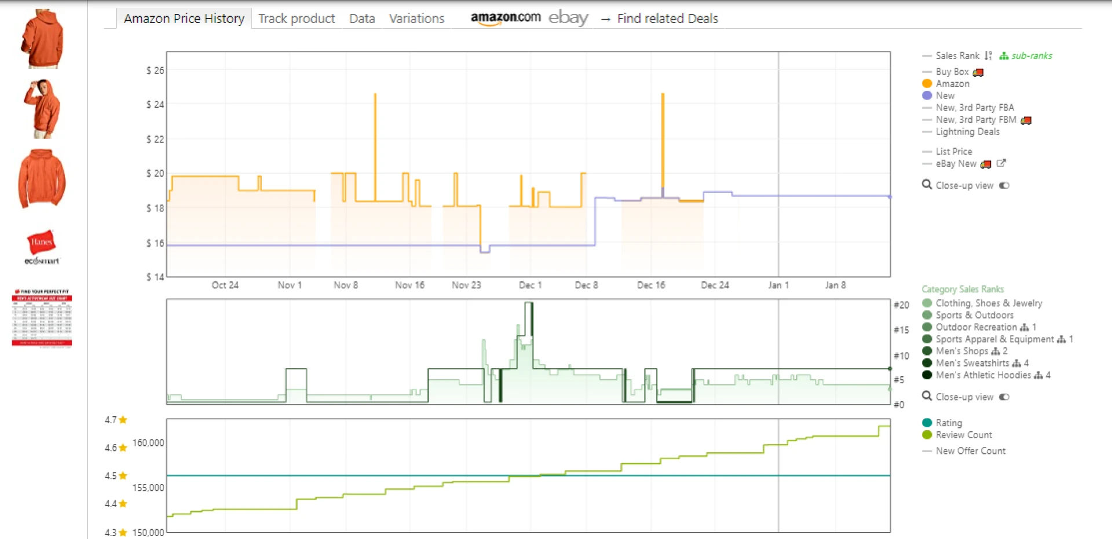Expand sub-ranks for Men's Sweatshirts

pyautogui.click(x=1017, y=364)
